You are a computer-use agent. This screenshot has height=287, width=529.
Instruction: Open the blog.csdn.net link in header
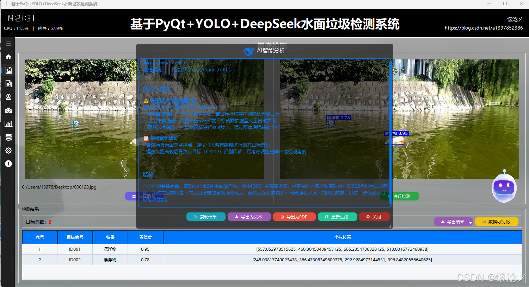pyautogui.click(x=484, y=28)
